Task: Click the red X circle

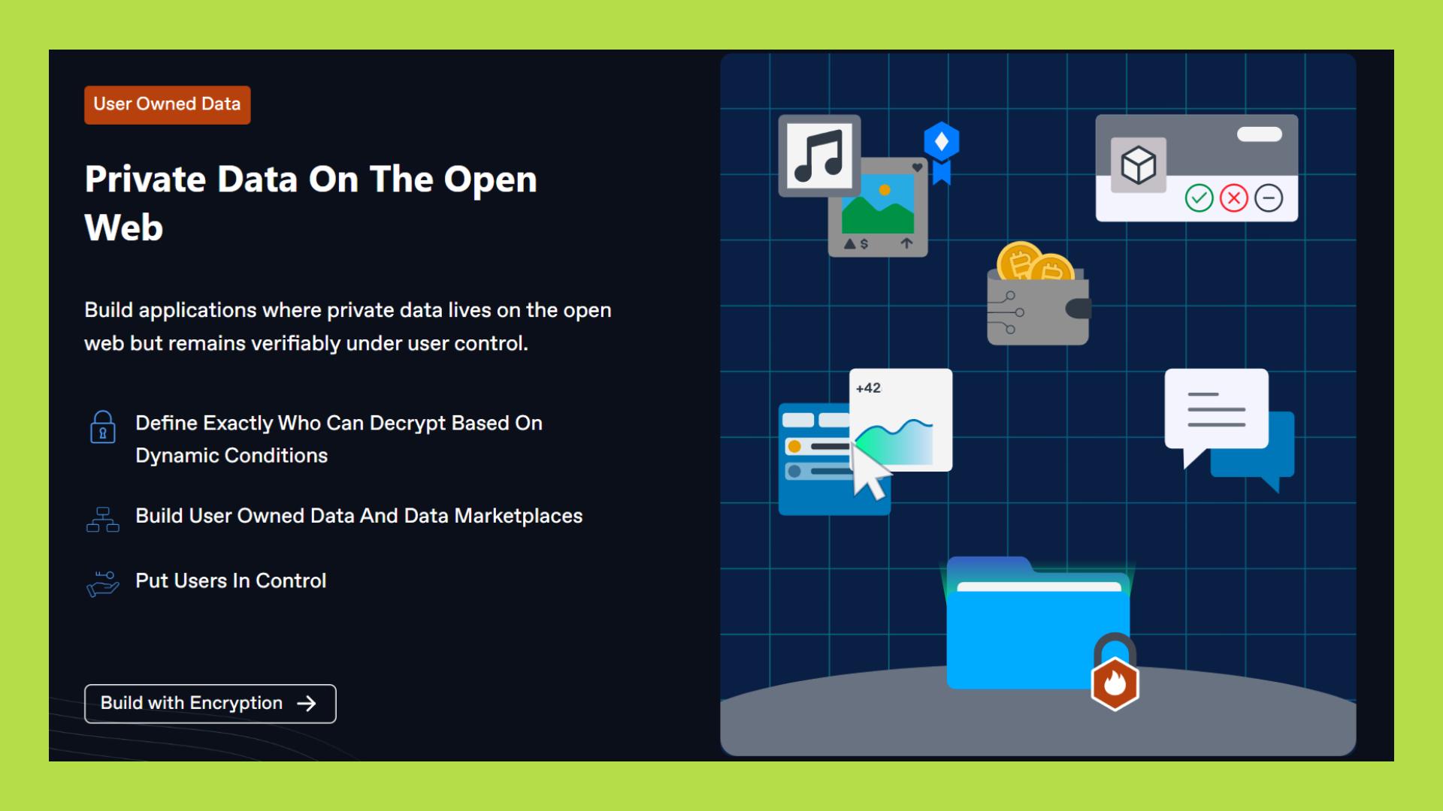Action: [1233, 198]
